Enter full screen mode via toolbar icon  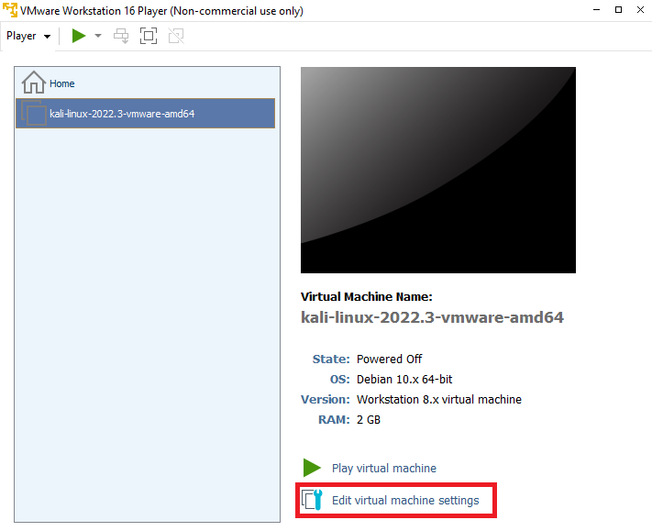[x=149, y=36]
